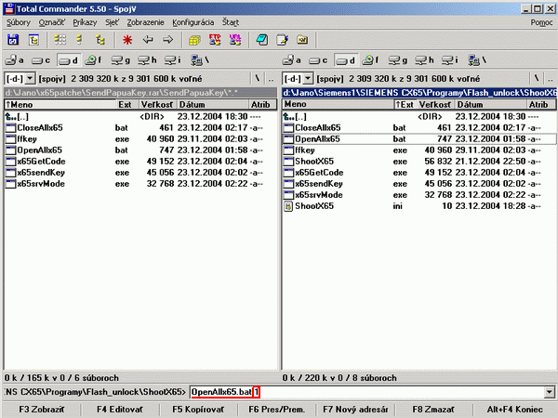
Task: Expand right panel drive dropdown
Action: 308,78
